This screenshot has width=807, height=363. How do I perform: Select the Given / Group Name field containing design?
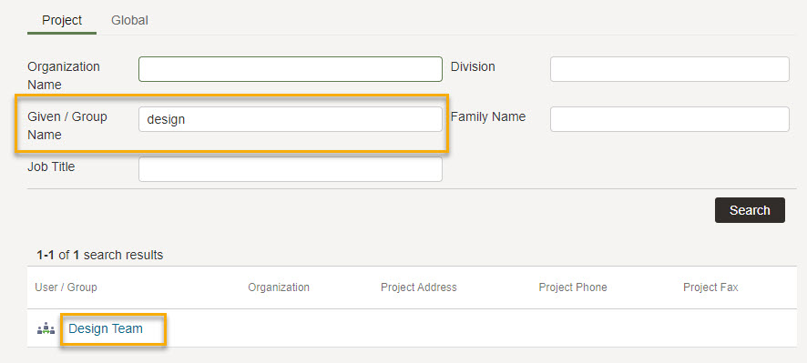291,119
